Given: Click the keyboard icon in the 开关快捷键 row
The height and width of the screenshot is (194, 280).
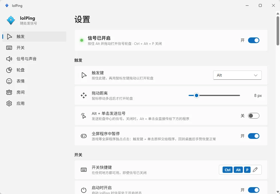Looking at the screenshot, I should point(83,170).
